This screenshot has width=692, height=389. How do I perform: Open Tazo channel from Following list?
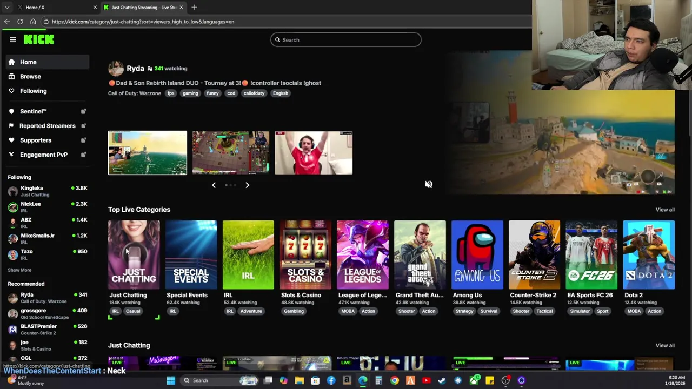point(48,254)
